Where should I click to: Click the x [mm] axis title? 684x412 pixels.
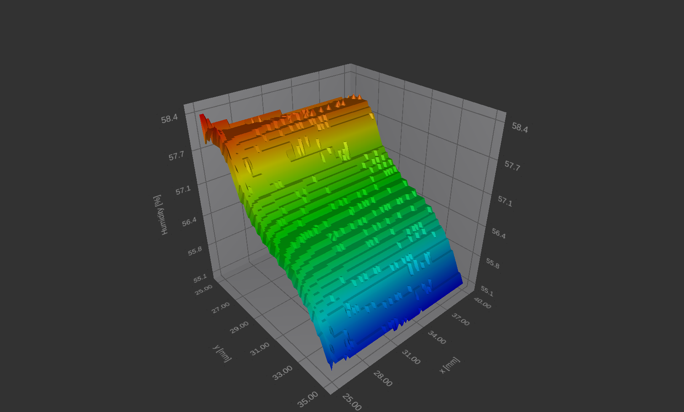click(x=449, y=365)
